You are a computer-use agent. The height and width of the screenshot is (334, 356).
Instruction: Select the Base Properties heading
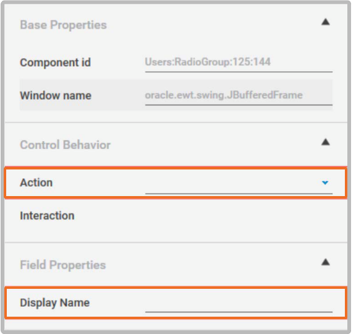point(63,25)
